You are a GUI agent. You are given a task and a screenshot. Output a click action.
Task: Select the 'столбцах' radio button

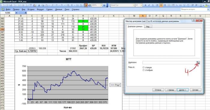click(143, 70)
